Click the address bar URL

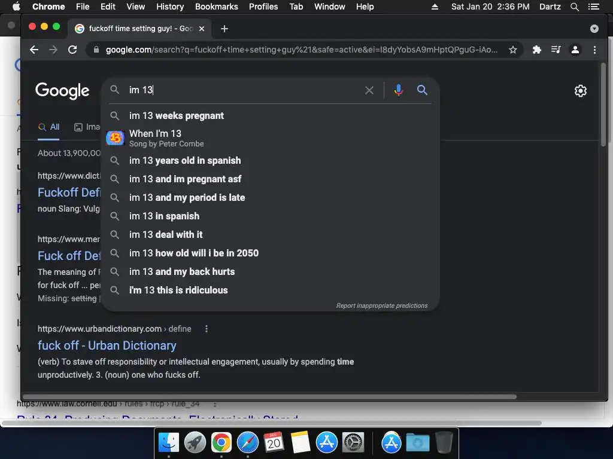click(302, 50)
